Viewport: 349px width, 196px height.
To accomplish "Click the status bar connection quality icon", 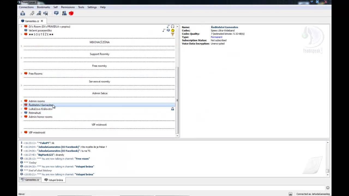I will click(x=290, y=194).
